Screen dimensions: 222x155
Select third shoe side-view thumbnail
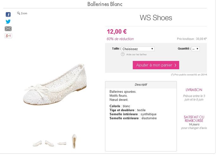click(62, 143)
